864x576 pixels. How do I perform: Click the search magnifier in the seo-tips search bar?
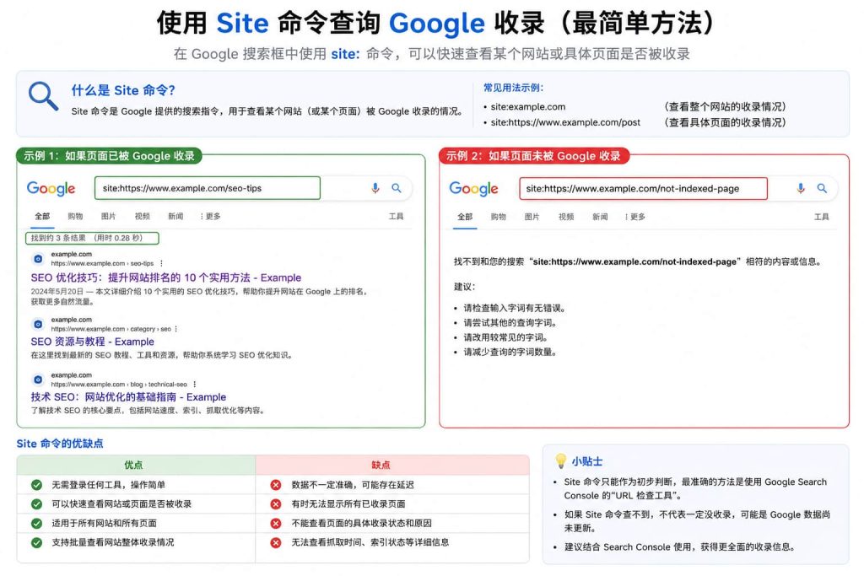click(x=397, y=188)
